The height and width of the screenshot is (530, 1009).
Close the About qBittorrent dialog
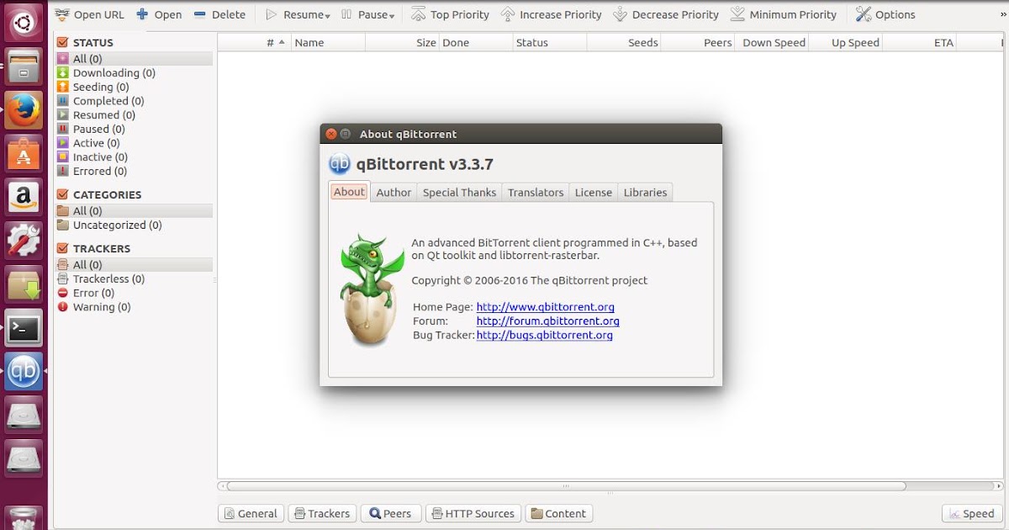331,134
